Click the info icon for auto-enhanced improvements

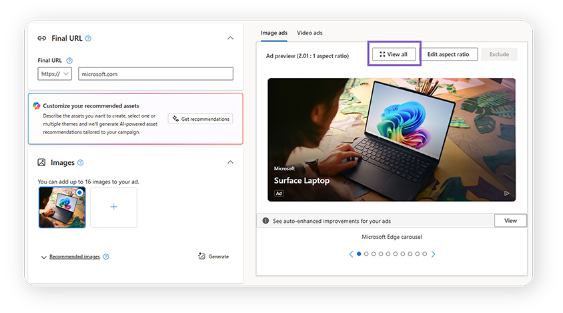265,221
